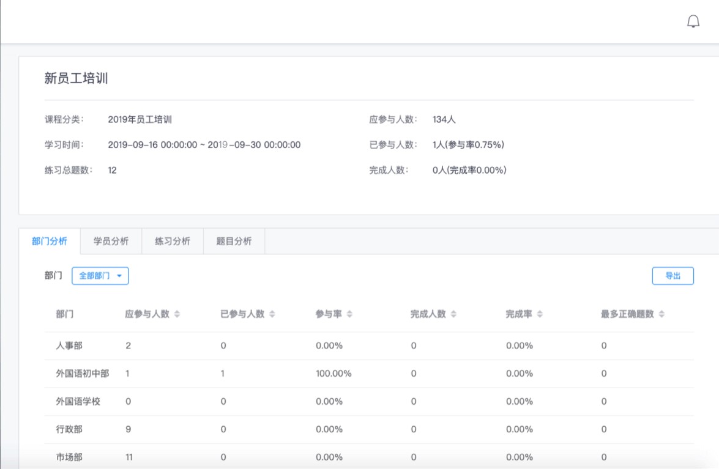Open notifications bell icon
This screenshot has width=719, height=469.
(x=693, y=21)
